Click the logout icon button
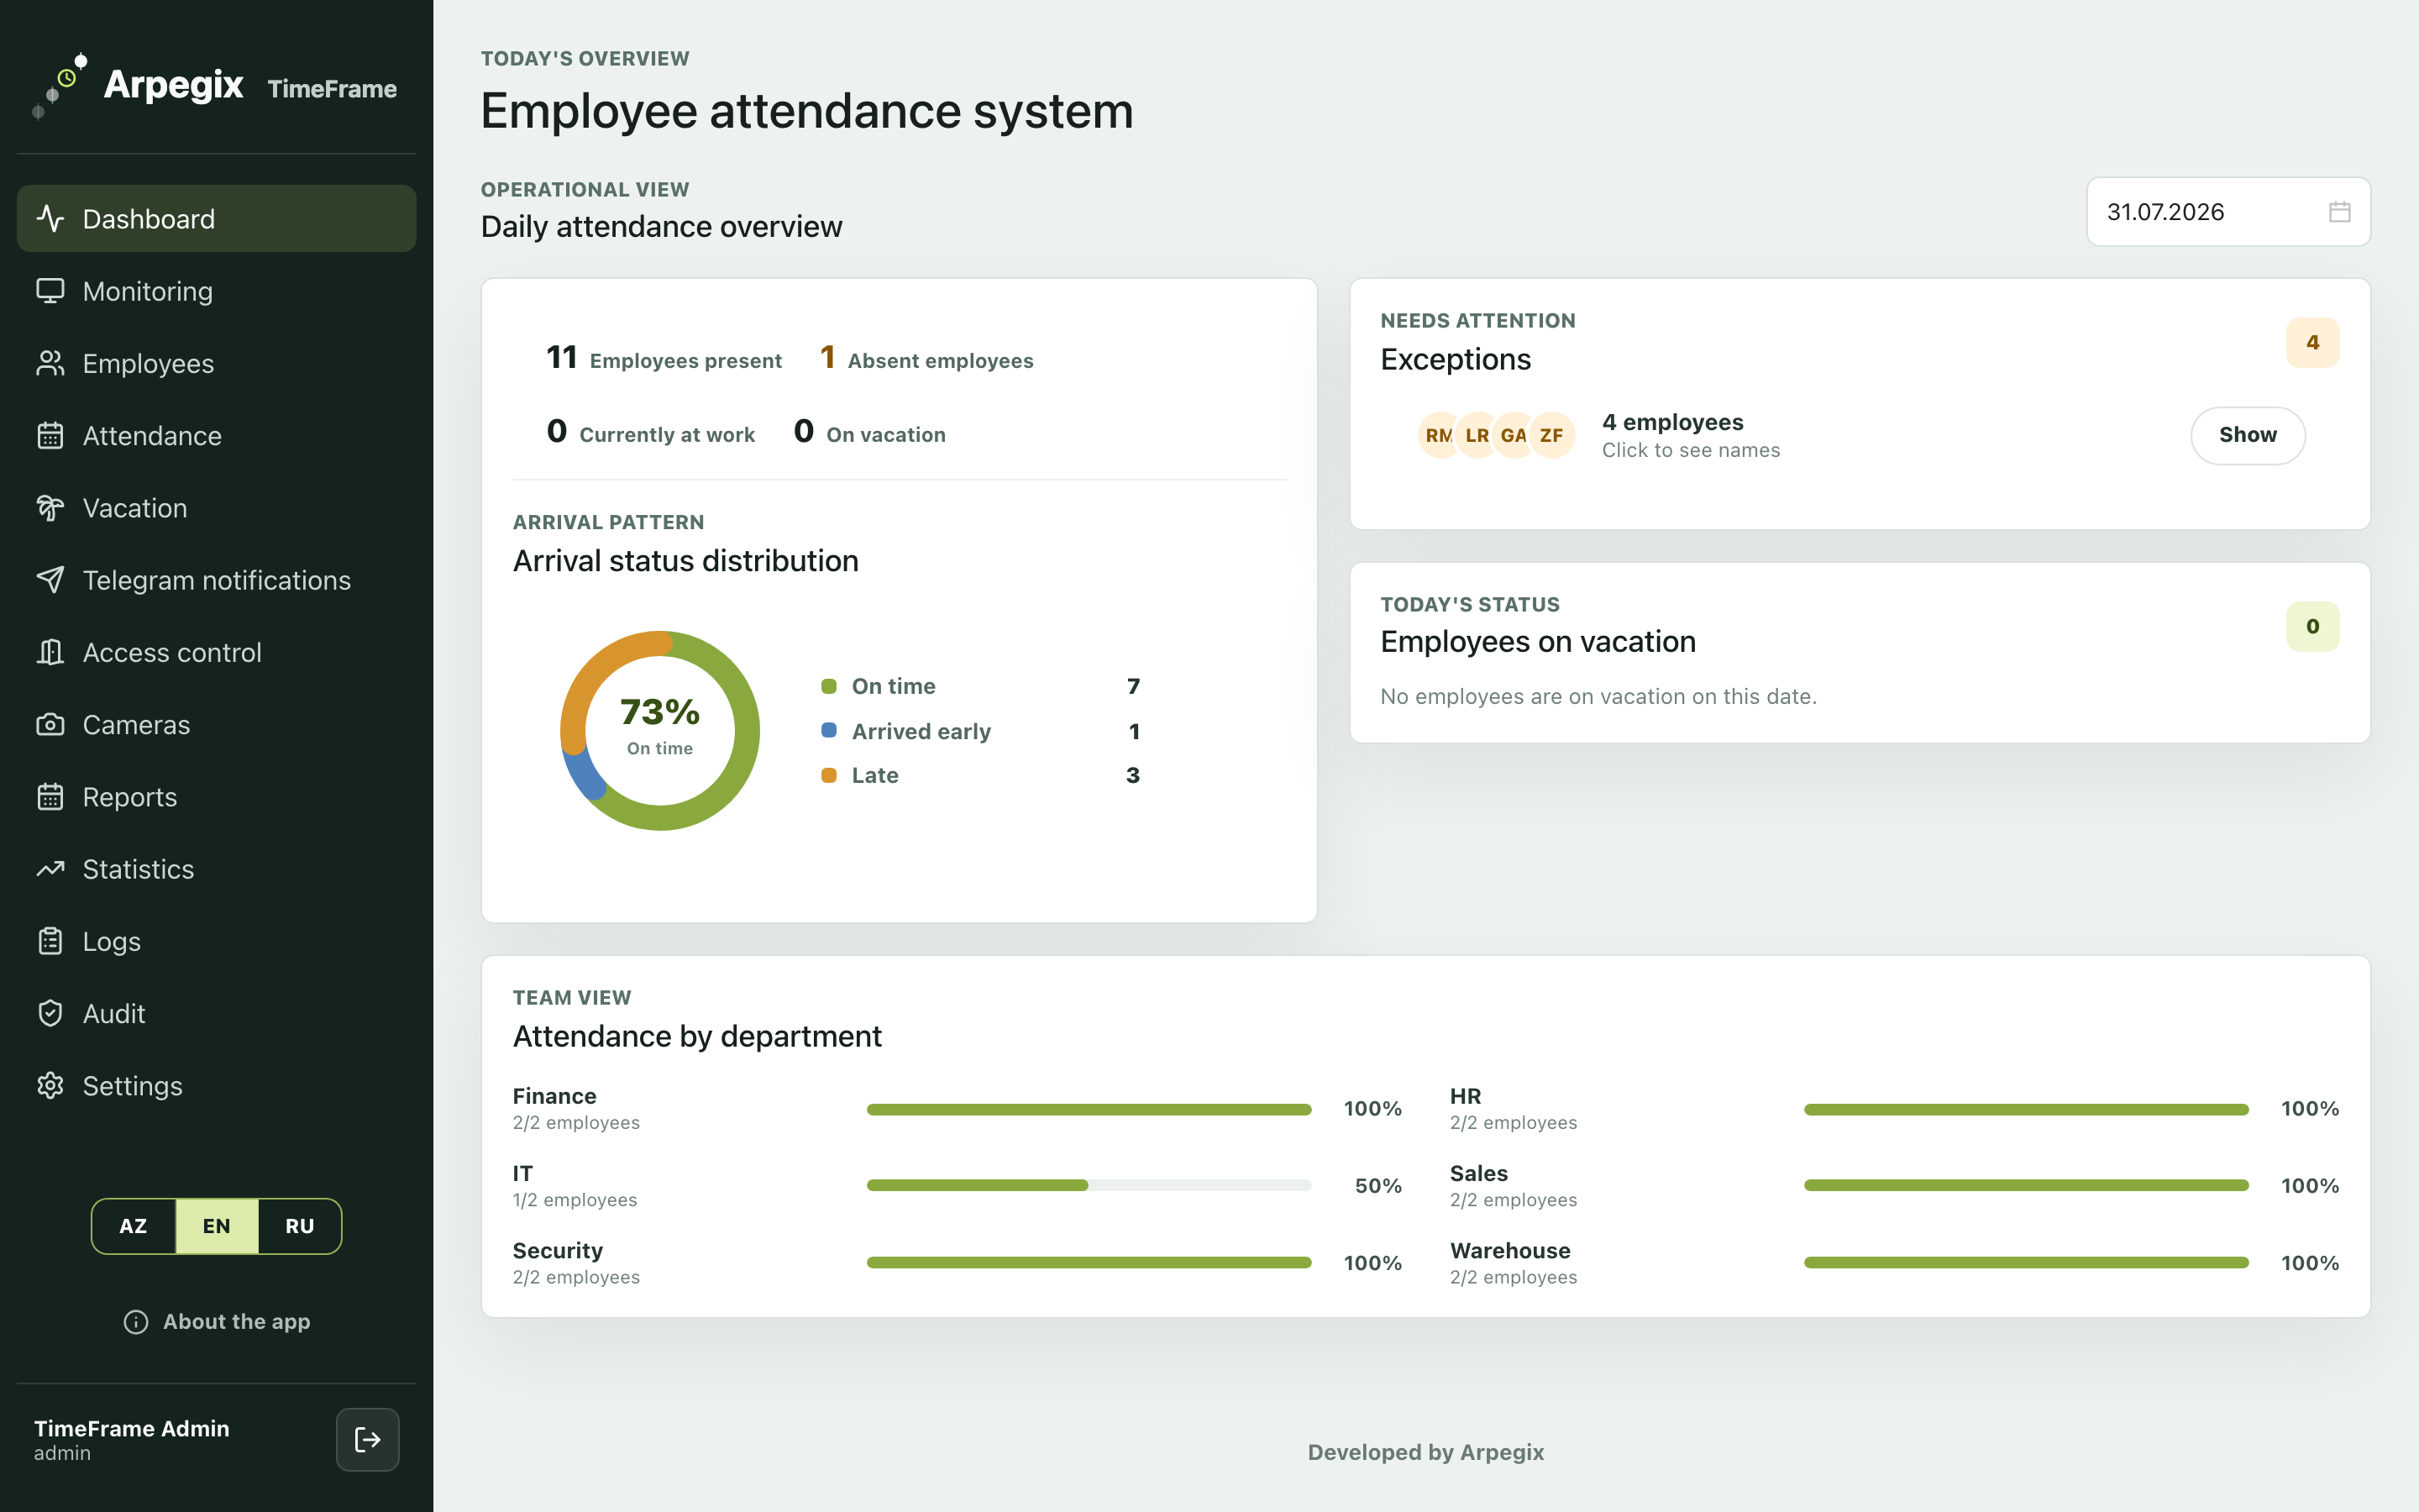2419x1512 pixels. coord(368,1439)
